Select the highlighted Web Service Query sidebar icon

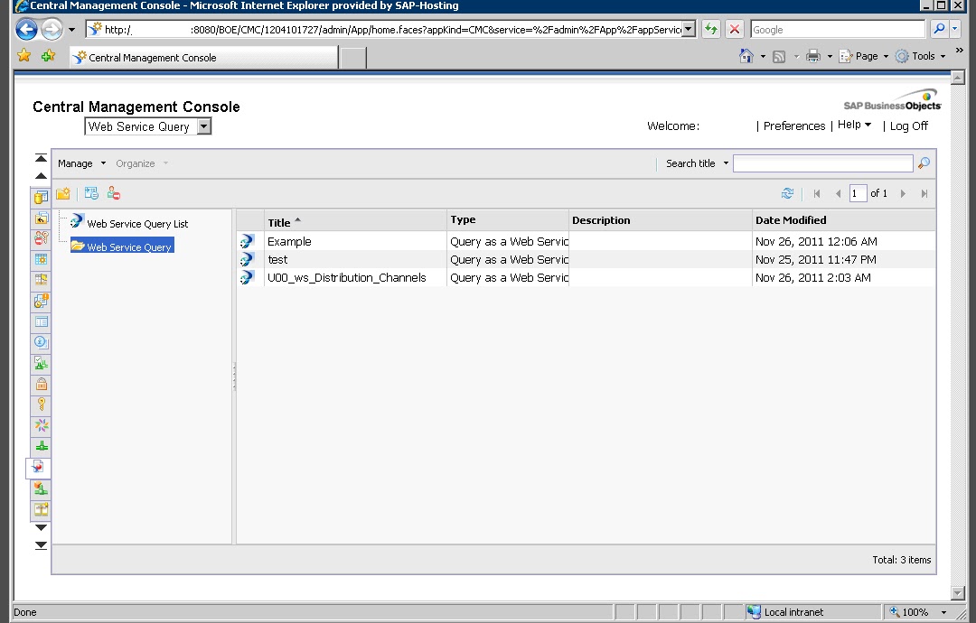(40, 468)
